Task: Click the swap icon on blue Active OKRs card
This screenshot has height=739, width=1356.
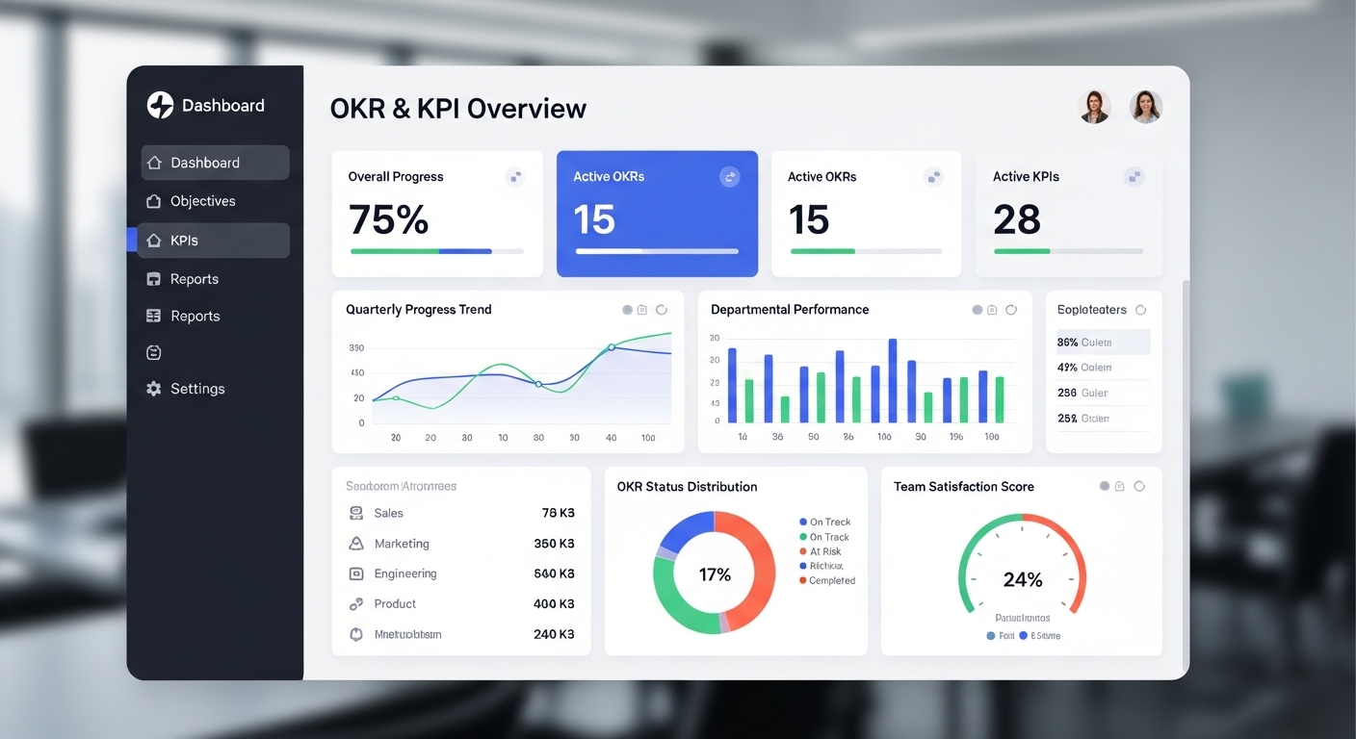Action: [730, 177]
